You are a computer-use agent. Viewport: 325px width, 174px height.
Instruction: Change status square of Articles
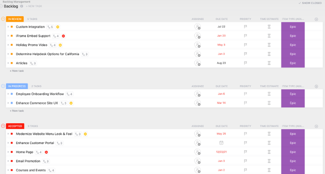click(12, 63)
